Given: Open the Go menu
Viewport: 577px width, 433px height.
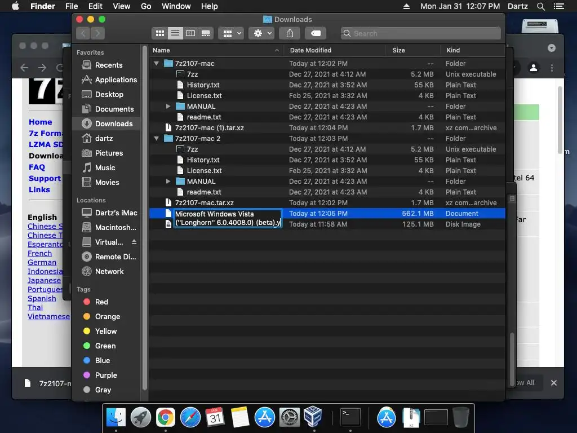Looking at the screenshot, I should point(146,6).
